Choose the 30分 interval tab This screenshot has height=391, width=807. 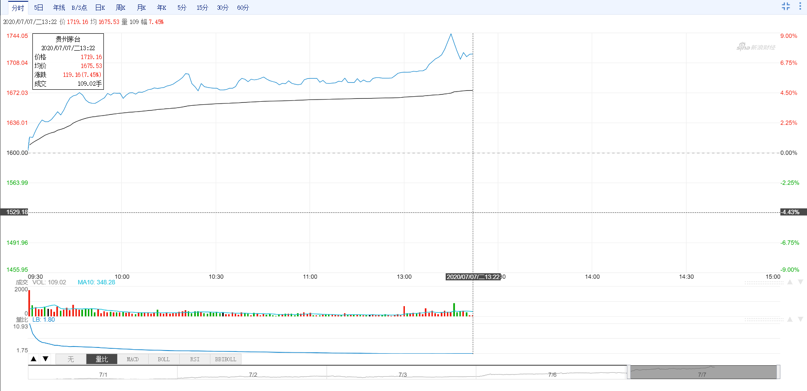coord(223,8)
